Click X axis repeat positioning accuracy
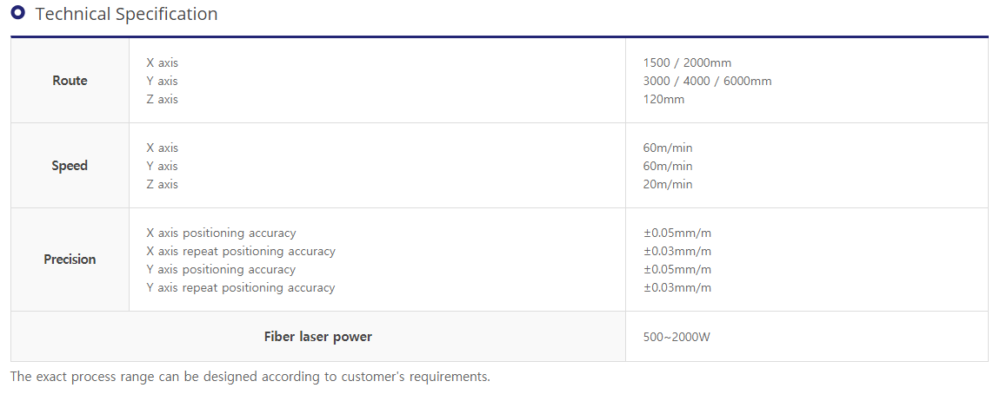The image size is (1000, 401). click(240, 252)
